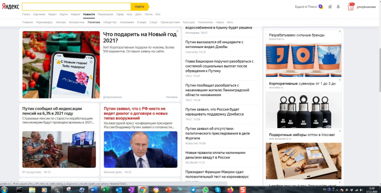The height and width of the screenshot is (193, 381).
Task: Close the brand-hub.ru ad
Action: (x=340, y=32)
